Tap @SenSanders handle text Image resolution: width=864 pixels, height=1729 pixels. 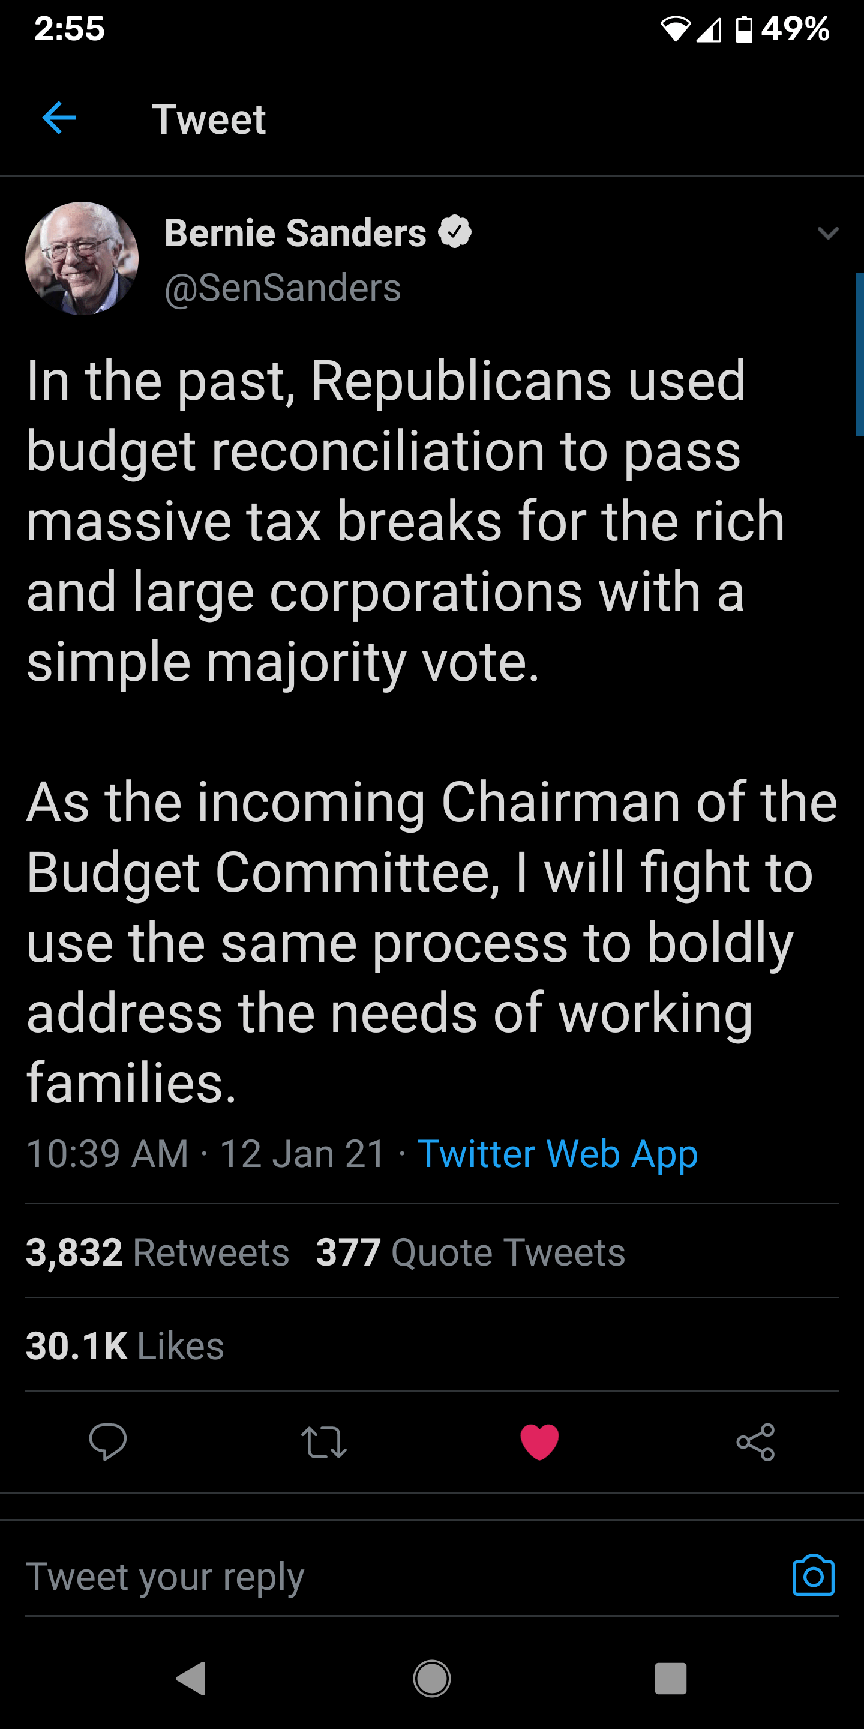click(282, 288)
